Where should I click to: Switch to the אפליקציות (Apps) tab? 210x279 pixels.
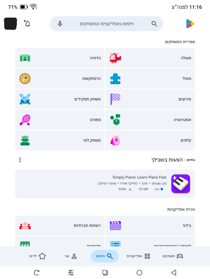[x=139, y=256]
